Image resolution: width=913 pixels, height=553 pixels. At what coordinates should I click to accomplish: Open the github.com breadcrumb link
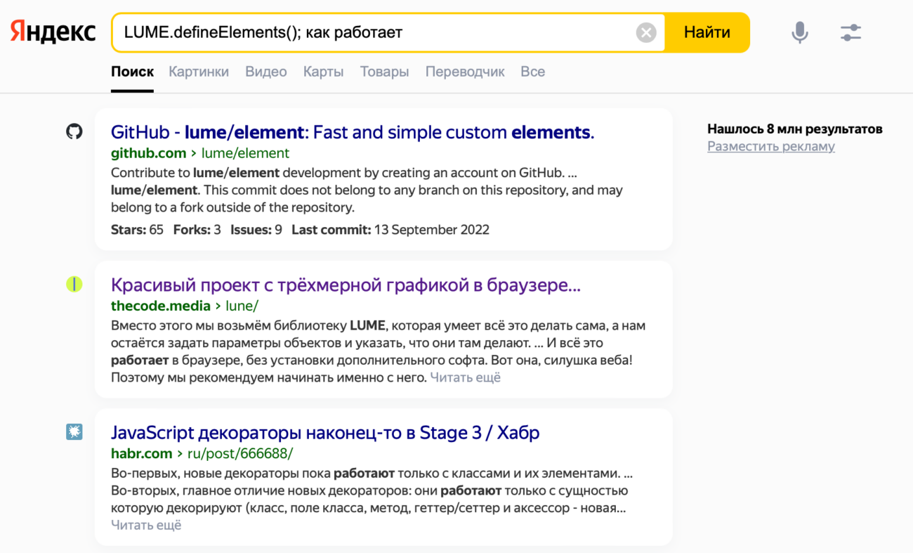[x=148, y=152]
